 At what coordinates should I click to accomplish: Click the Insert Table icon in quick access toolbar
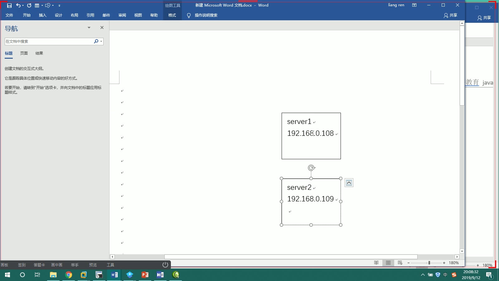click(x=37, y=5)
